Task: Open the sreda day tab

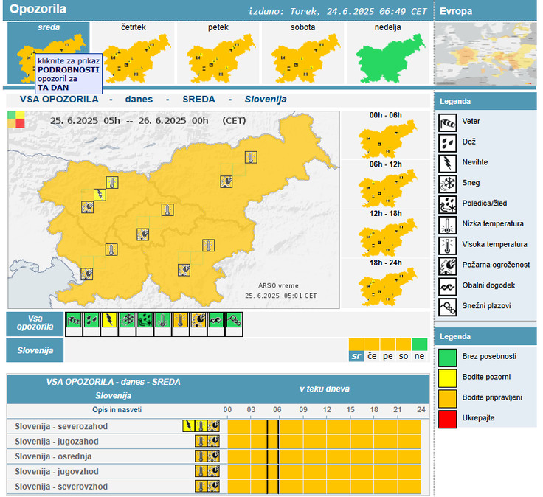Action: coord(49,53)
